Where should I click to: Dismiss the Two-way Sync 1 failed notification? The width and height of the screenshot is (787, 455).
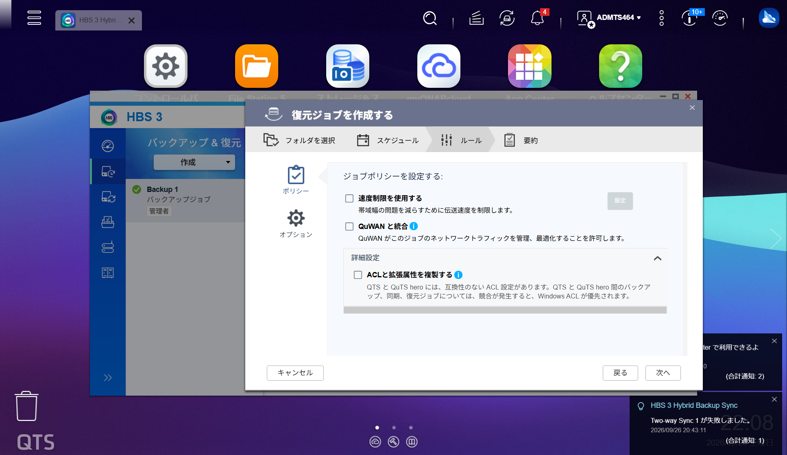(774, 399)
